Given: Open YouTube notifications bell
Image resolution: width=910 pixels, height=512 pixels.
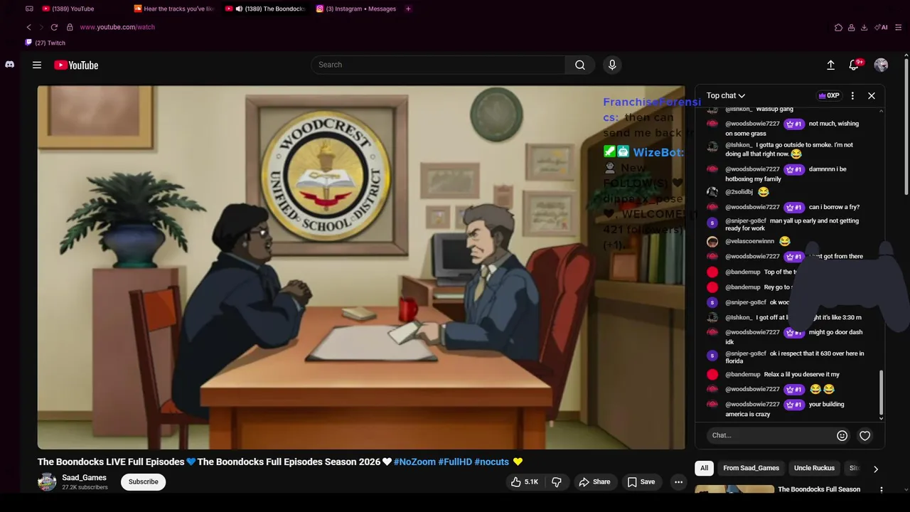Looking at the screenshot, I should [854, 65].
